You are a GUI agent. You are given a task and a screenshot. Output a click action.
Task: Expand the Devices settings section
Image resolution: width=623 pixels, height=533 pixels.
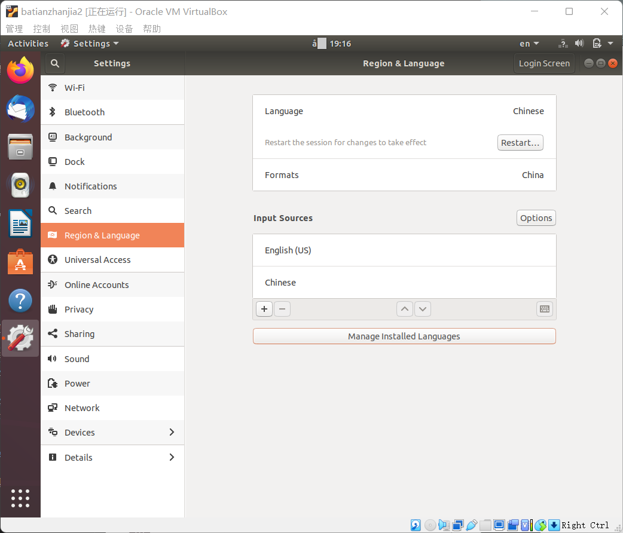(x=112, y=433)
